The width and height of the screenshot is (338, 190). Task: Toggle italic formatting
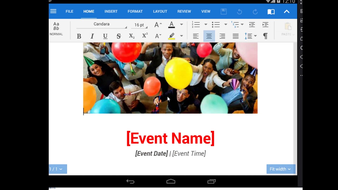(92, 36)
